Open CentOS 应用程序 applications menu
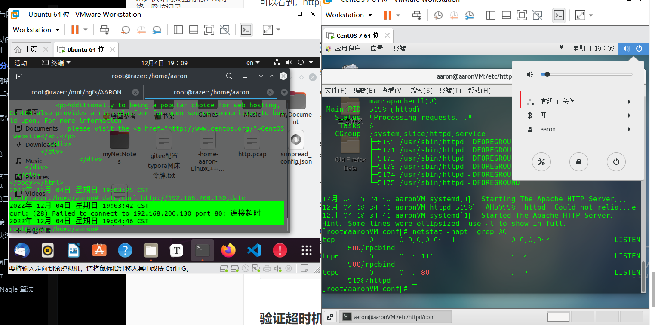Image resolution: width=655 pixels, height=325 pixels. tap(343, 48)
